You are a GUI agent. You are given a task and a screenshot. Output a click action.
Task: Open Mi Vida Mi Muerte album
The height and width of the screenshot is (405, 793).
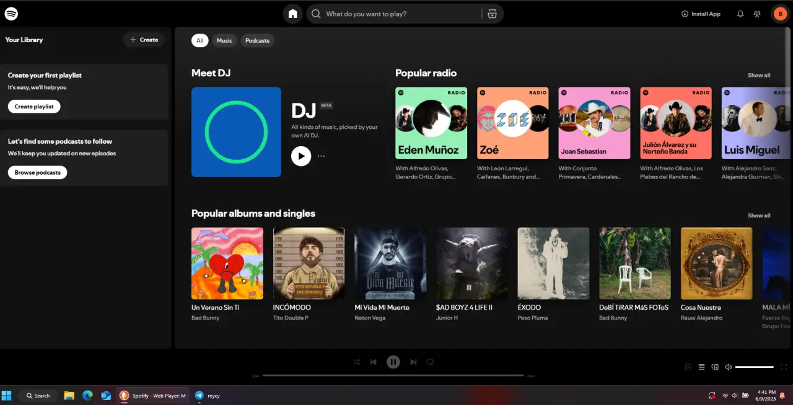[390, 263]
